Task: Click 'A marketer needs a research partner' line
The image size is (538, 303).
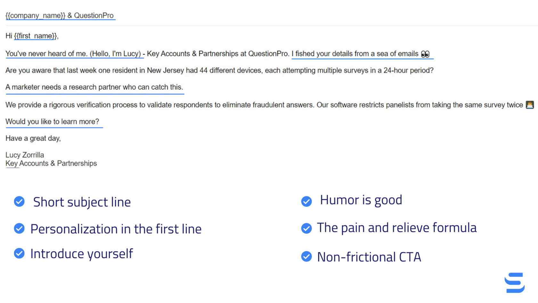Action: point(94,87)
